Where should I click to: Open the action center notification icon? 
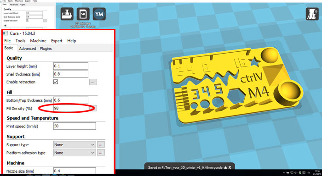(304, 173)
